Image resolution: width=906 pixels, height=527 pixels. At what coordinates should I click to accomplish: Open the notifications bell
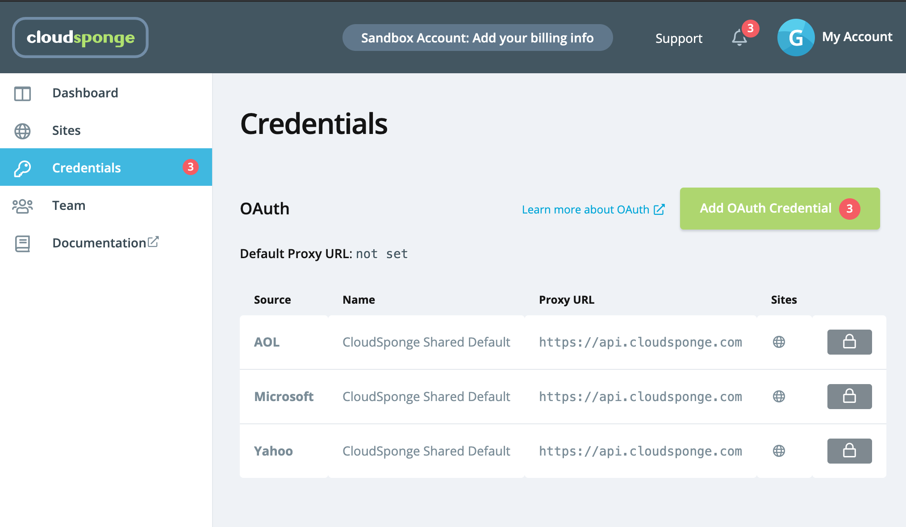739,38
